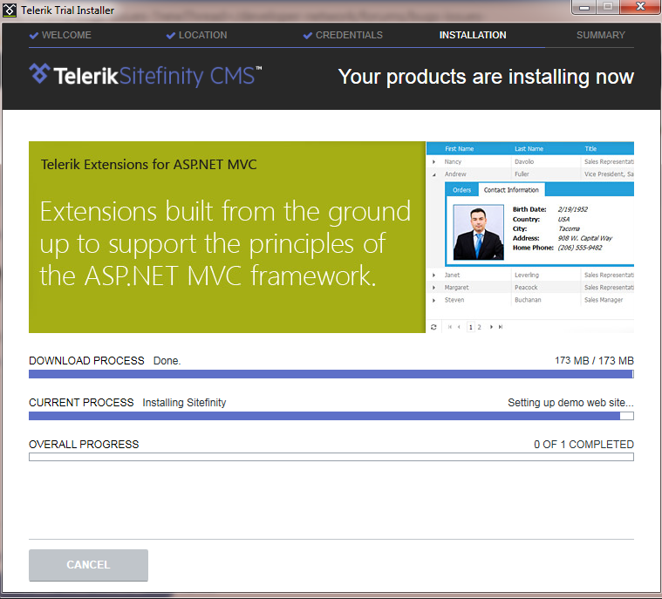Click the WELCOME checkmark icon
The height and width of the screenshot is (599, 662).
(34, 36)
